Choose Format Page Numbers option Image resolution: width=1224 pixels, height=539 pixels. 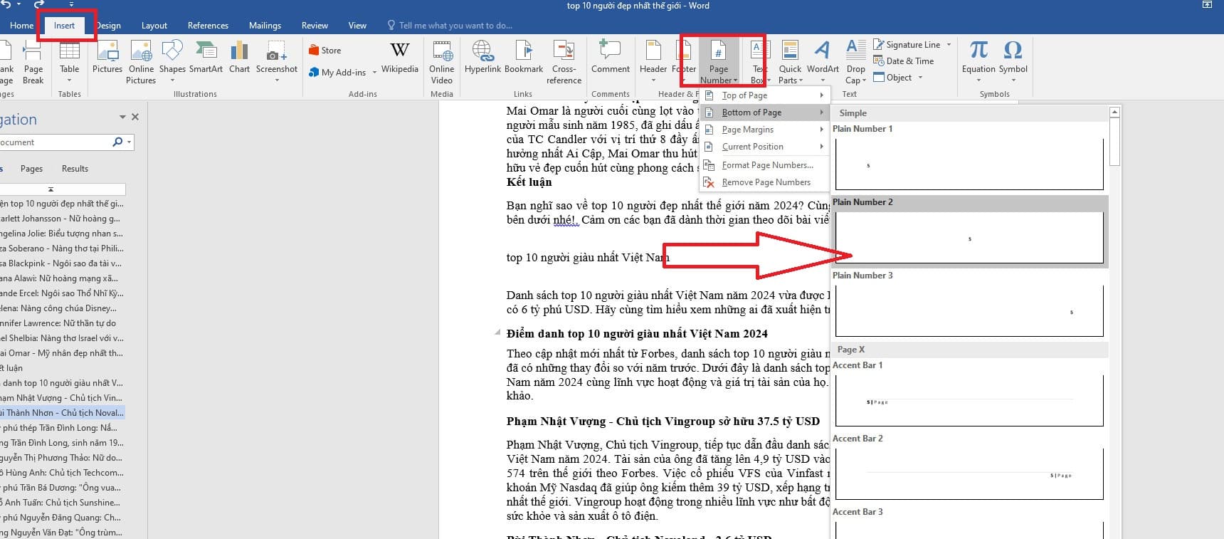[x=764, y=165]
